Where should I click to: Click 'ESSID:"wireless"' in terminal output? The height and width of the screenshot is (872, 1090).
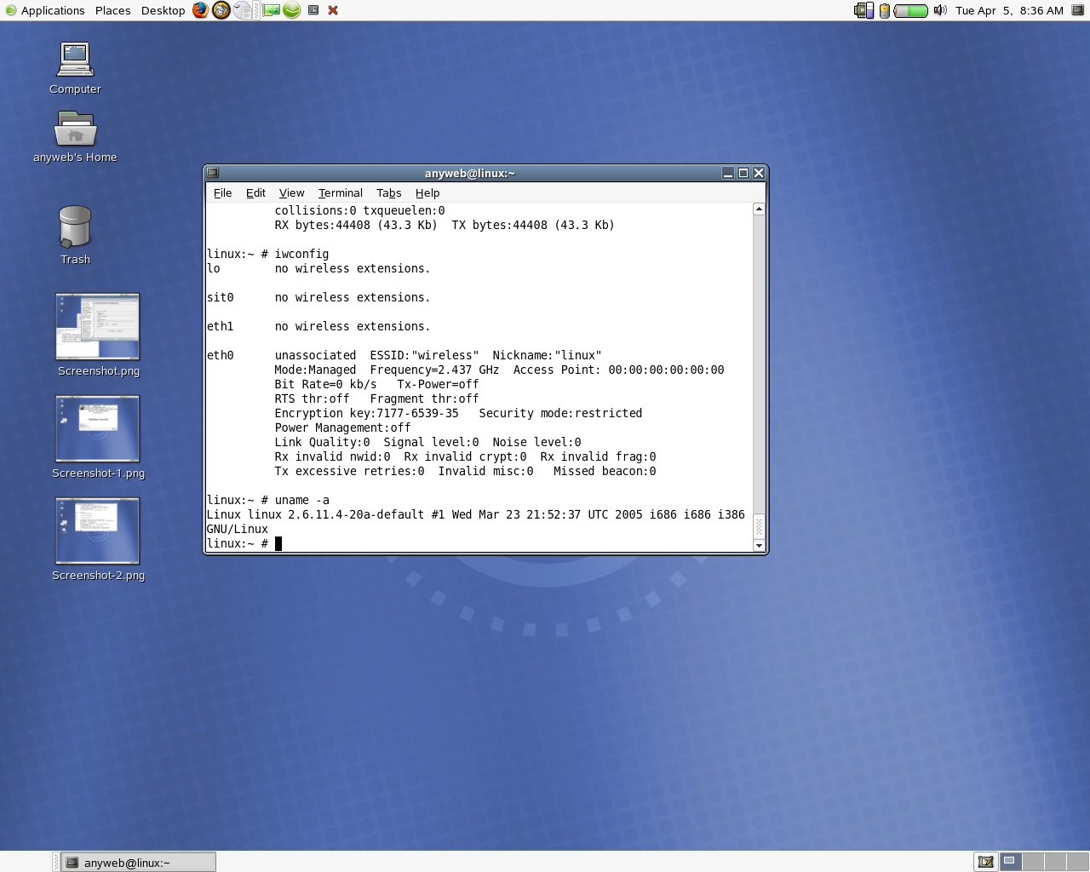424,355
